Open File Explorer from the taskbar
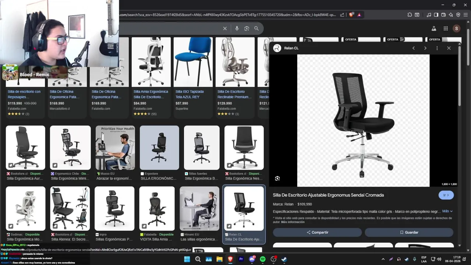Image resolution: width=471 pixels, height=265 pixels. [x=219, y=259]
